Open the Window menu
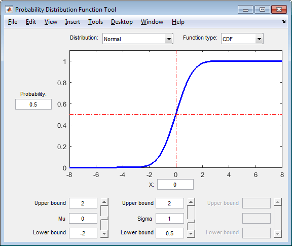Viewport: 292px width, 246px height. tap(152, 22)
